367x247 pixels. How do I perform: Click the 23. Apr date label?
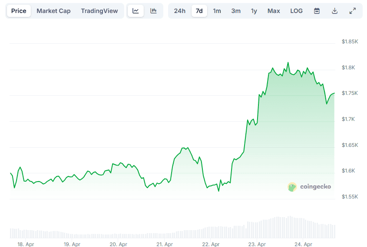[257, 244]
